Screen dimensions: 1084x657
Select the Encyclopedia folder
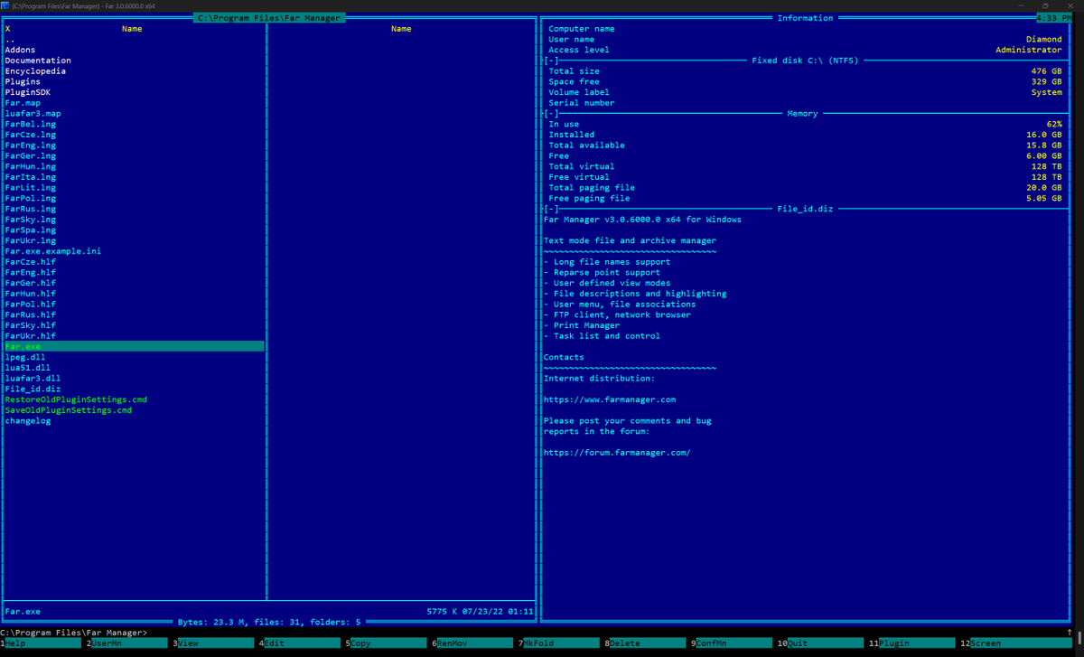click(134, 71)
